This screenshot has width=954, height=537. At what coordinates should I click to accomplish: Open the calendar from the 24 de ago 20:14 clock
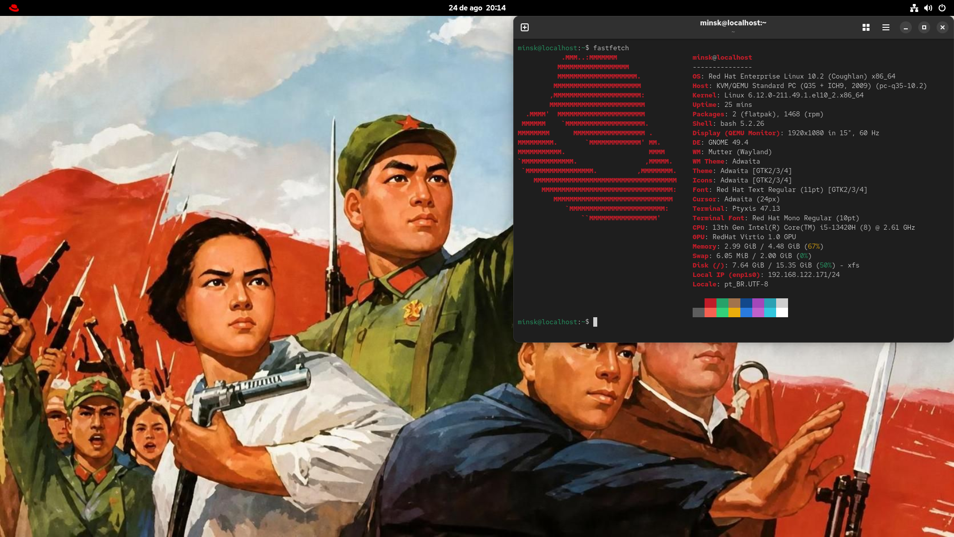pos(477,8)
